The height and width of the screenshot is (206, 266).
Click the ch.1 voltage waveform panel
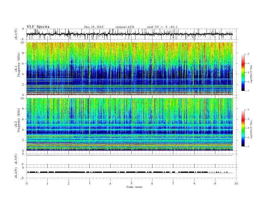coord(132,34)
